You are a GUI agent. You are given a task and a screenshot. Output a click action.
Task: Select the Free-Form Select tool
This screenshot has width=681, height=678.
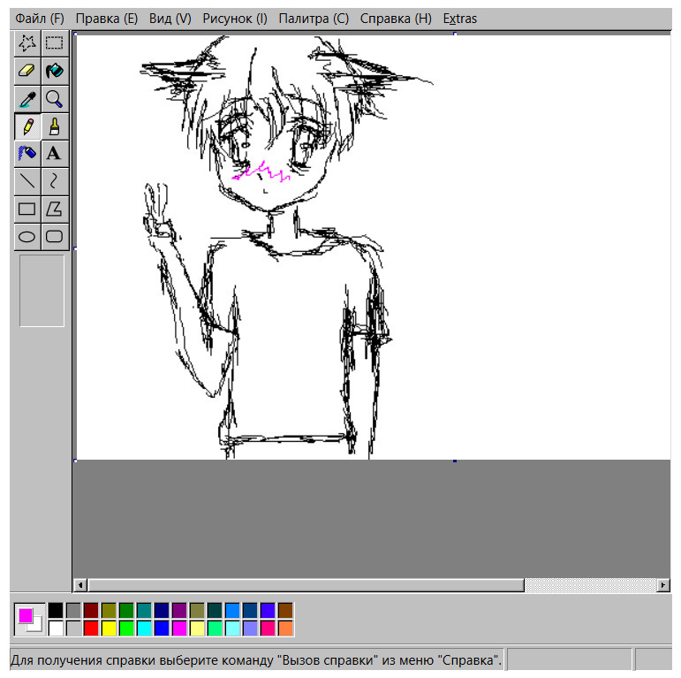pyautogui.click(x=27, y=43)
